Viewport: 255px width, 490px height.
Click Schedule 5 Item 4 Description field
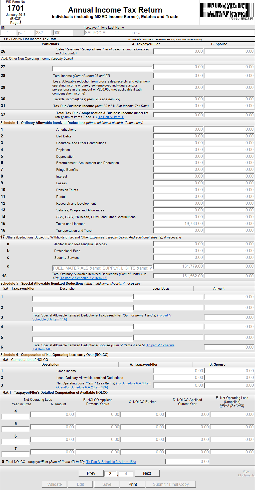[x=82, y=329]
